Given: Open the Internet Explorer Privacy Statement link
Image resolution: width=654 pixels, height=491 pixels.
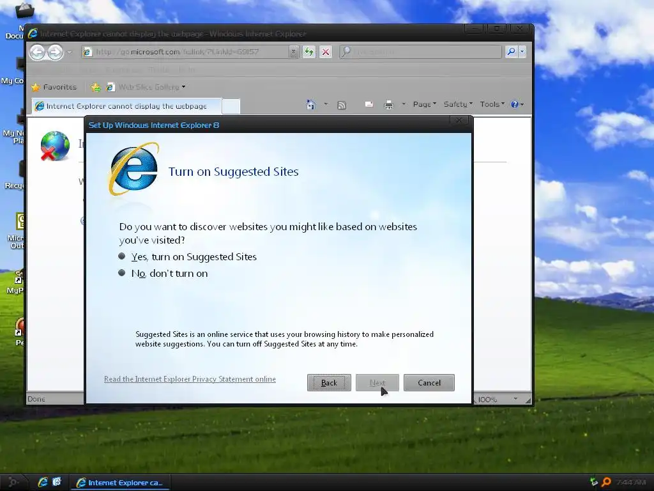Looking at the screenshot, I should (x=190, y=379).
